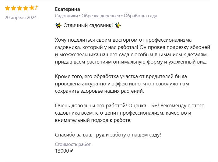Screen dimensions: 218x162
Task: Click the review date '20 апреля 2024'
Action: (21, 18)
